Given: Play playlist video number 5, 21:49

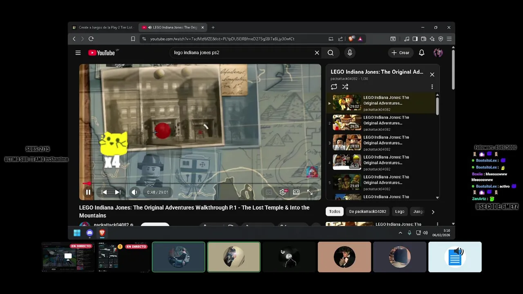Looking at the screenshot, I should click(x=347, y=183).
